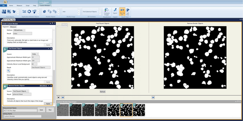Open Source dropdown in Remove Border Objects
The width and height of the screenshot is (243, 121).
(x=21, y=91)
